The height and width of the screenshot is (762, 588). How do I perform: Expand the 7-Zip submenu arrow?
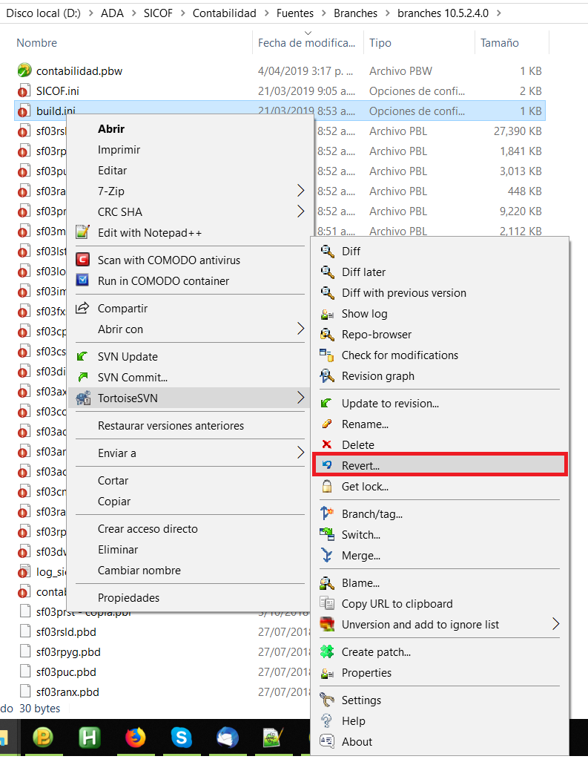tap(300, 191)
